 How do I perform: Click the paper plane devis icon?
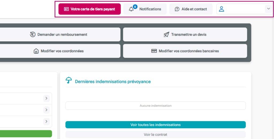pyautogui.click(x=166, y=34)
